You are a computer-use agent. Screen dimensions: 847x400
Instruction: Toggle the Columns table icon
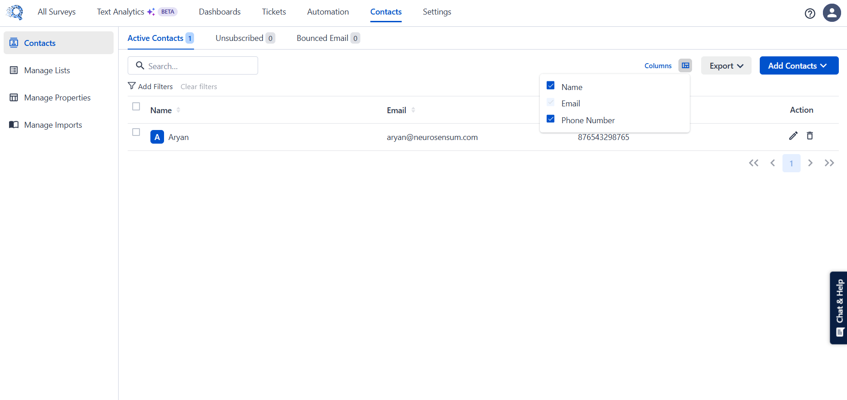pyautogui.click(x=685, y=65)
